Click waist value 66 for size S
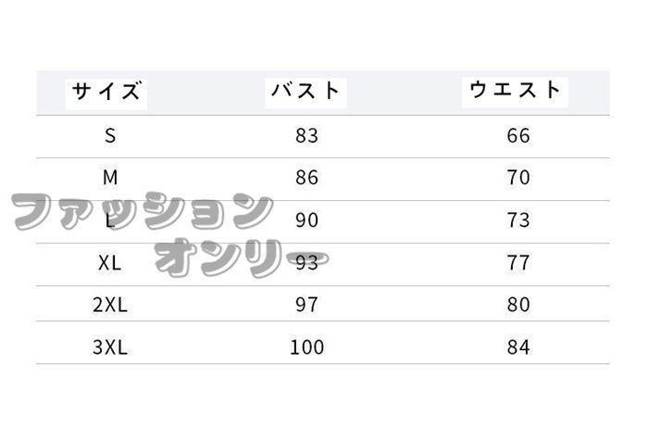 point(518,136)
